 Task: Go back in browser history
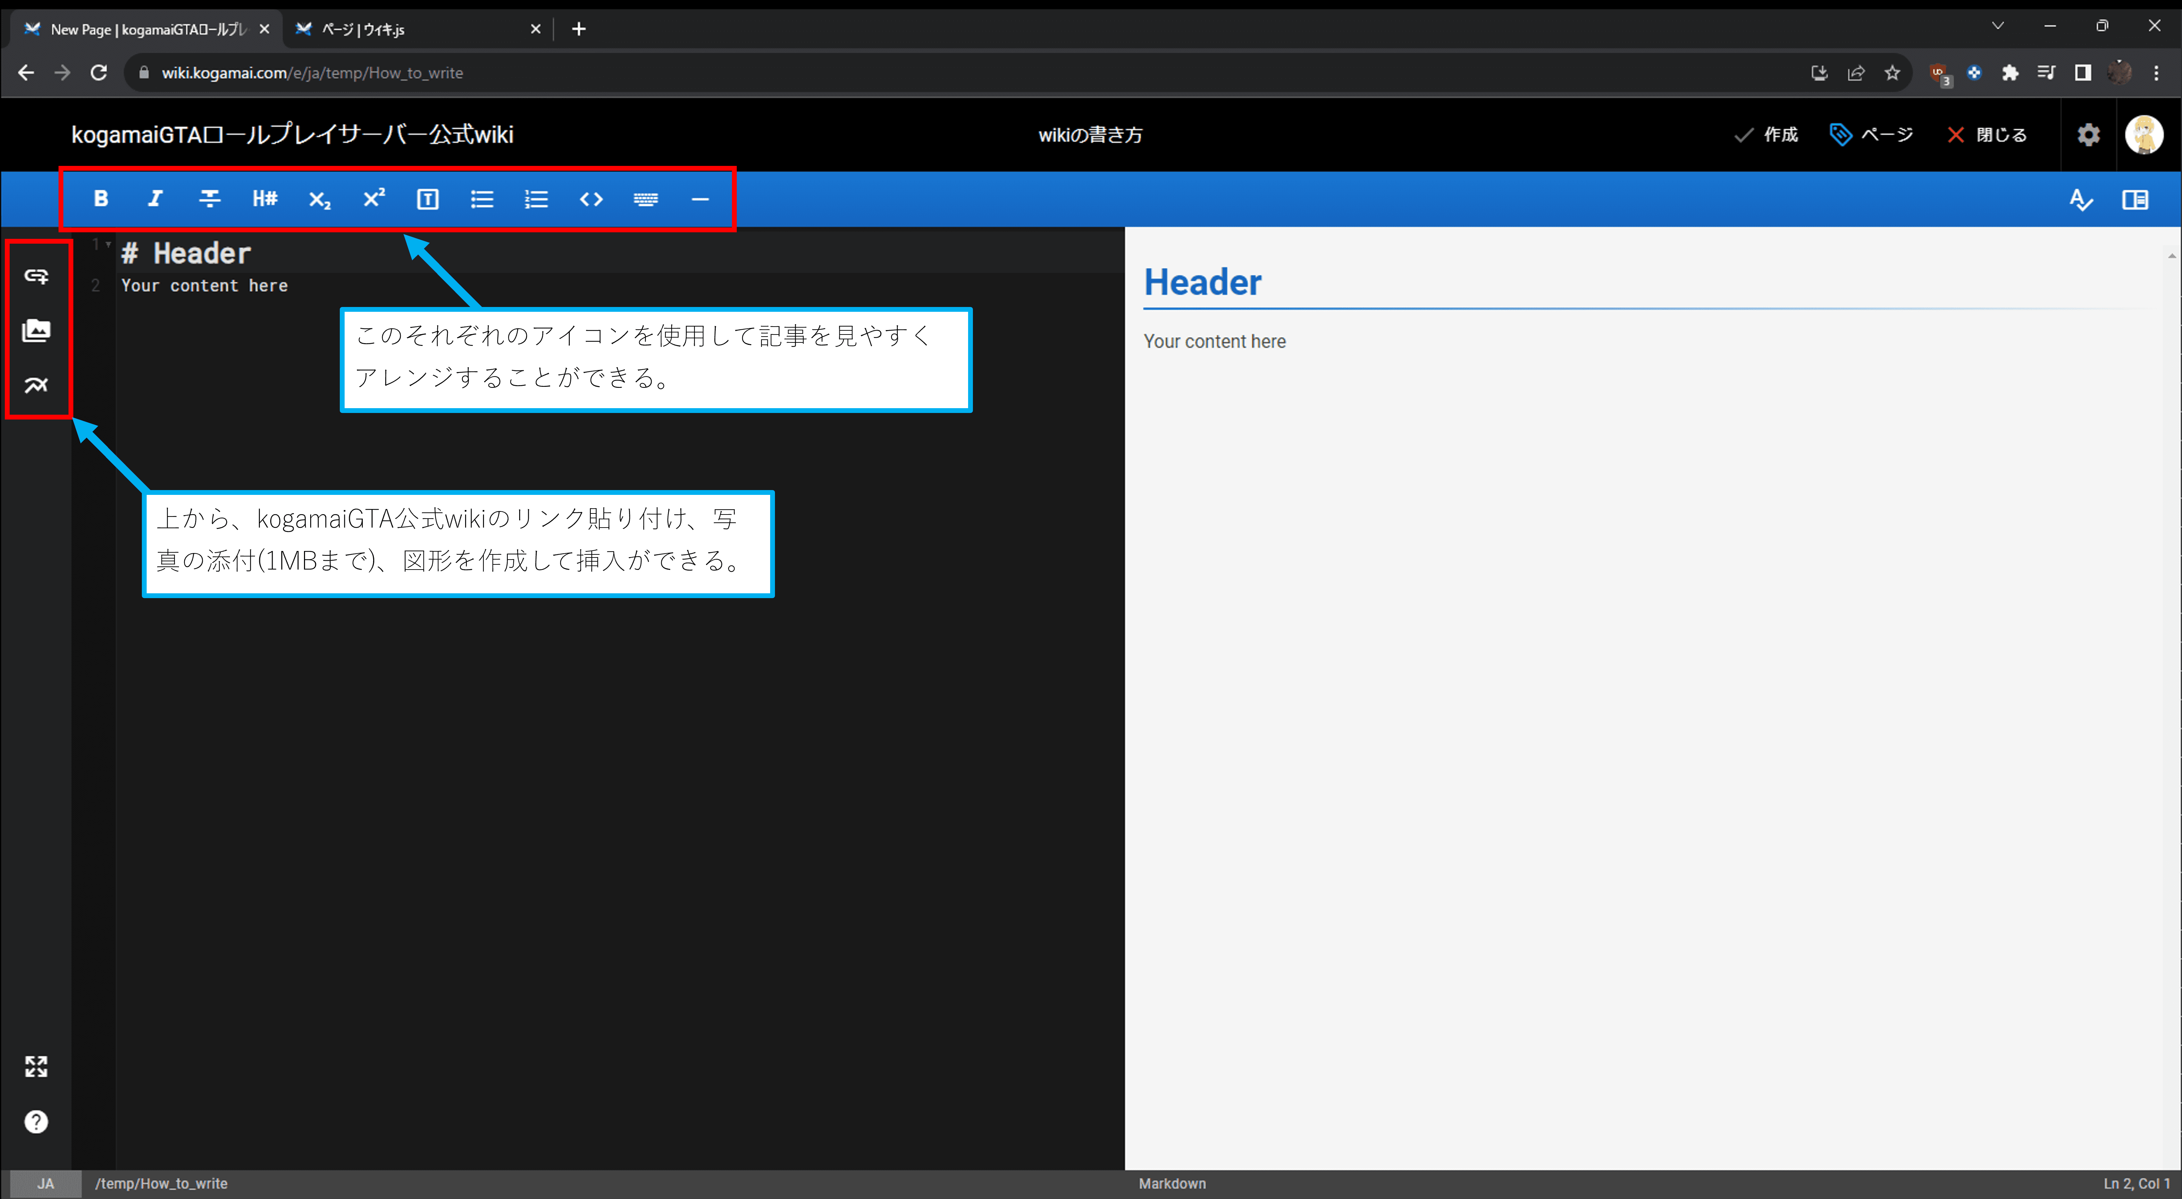click(x=26, y=73)
